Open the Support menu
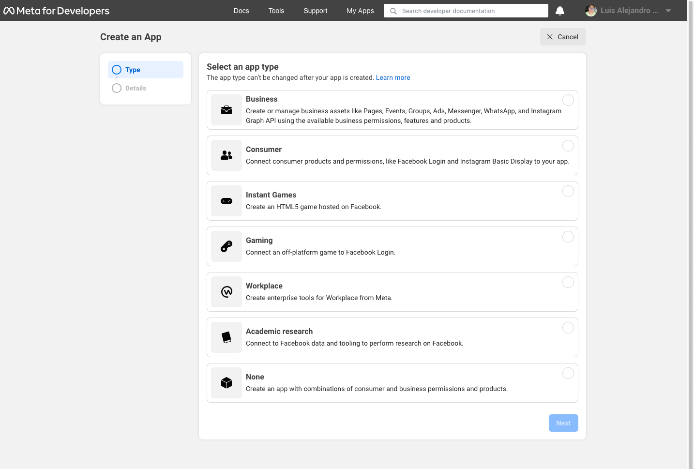 click(316, 11)
